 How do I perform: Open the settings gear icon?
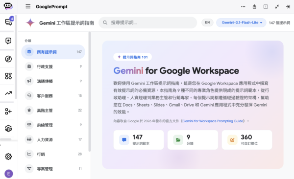click(x=8, y=157)
